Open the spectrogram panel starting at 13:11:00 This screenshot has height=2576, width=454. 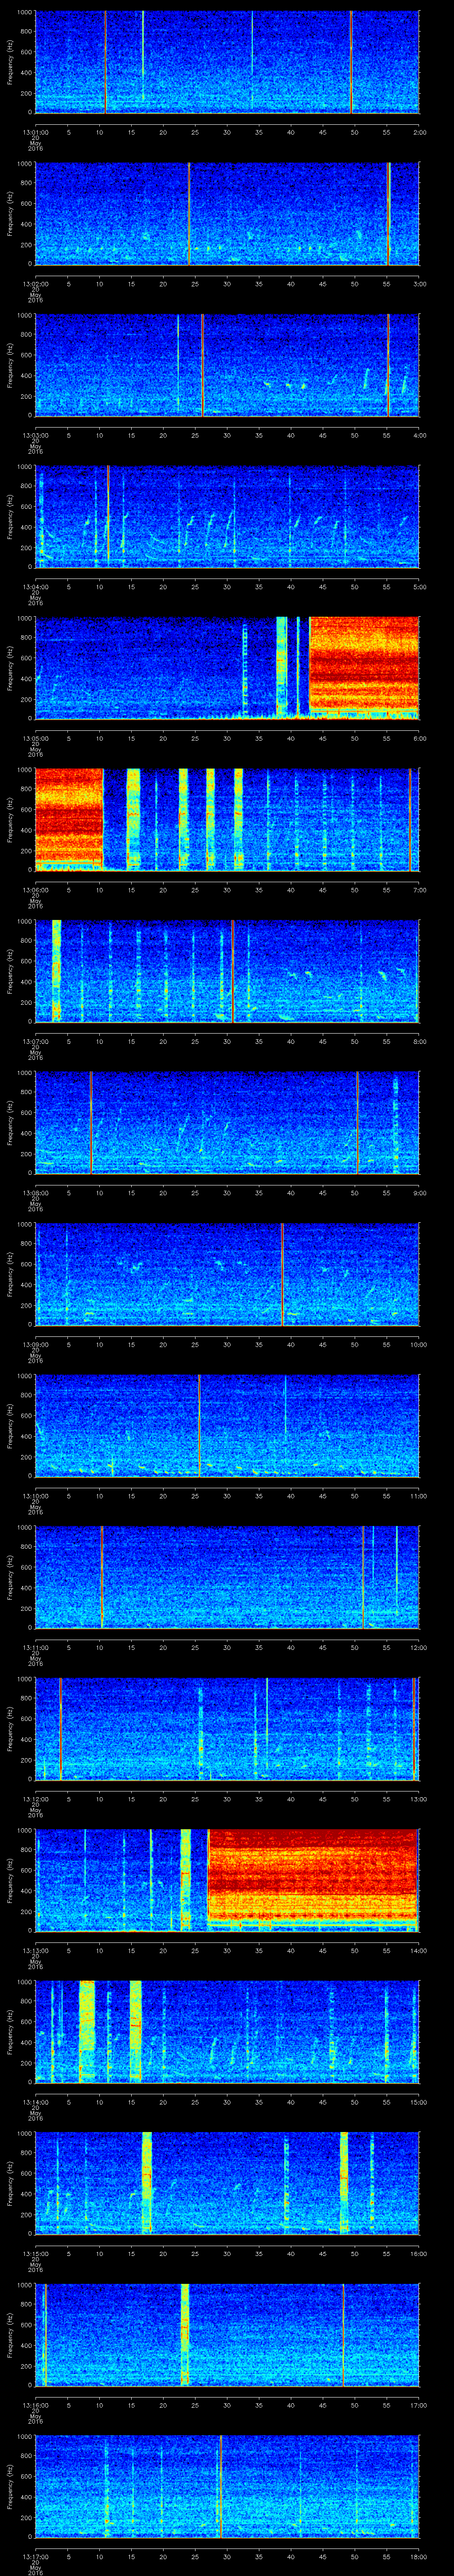(x=227, y=1577)
